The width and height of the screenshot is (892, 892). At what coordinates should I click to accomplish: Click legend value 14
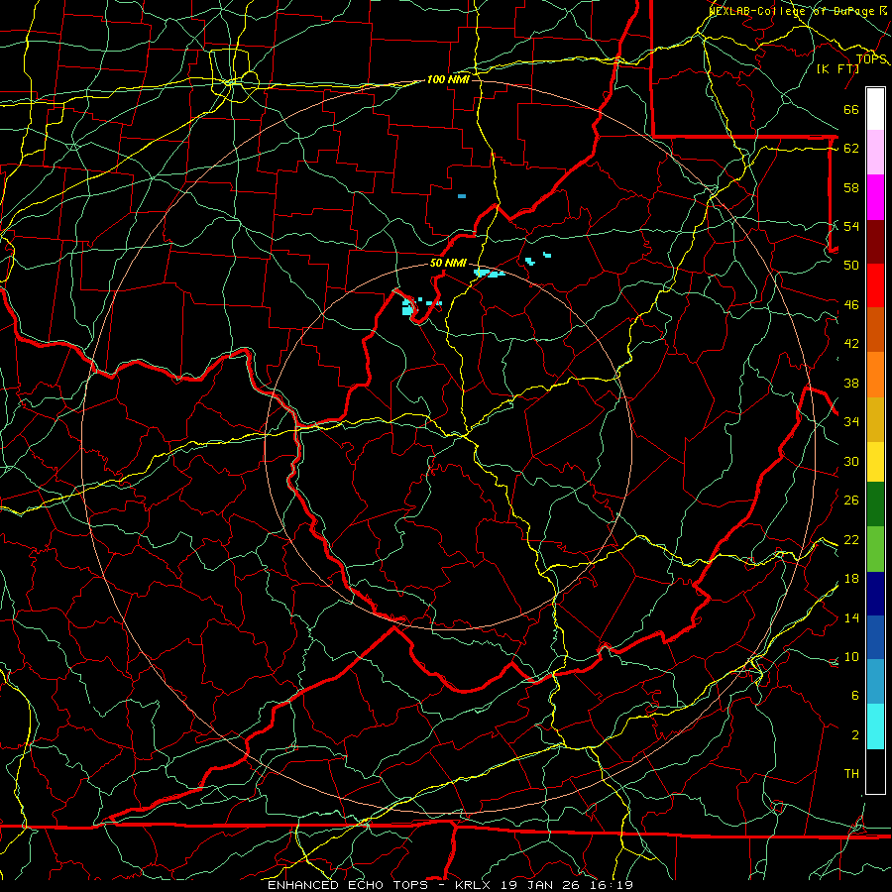(x=851, y=617)
